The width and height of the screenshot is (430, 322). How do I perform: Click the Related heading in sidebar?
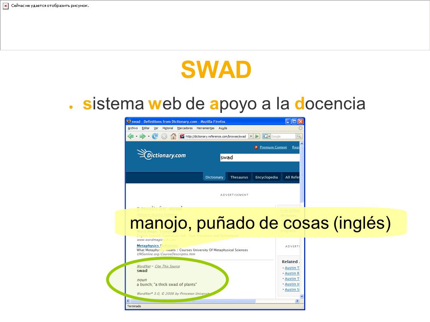(291, 261)
